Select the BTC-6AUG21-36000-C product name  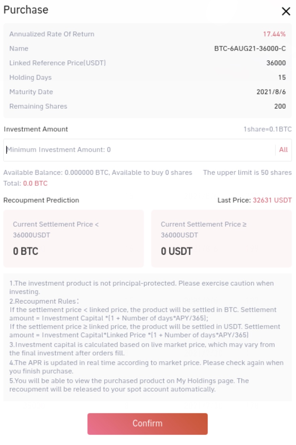250,49
